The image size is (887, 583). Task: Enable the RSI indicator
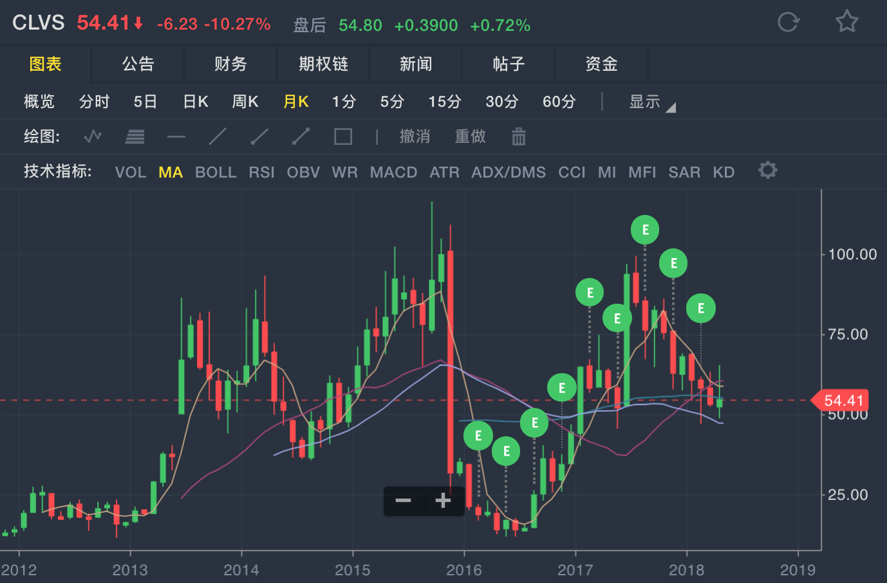(261, 172)
